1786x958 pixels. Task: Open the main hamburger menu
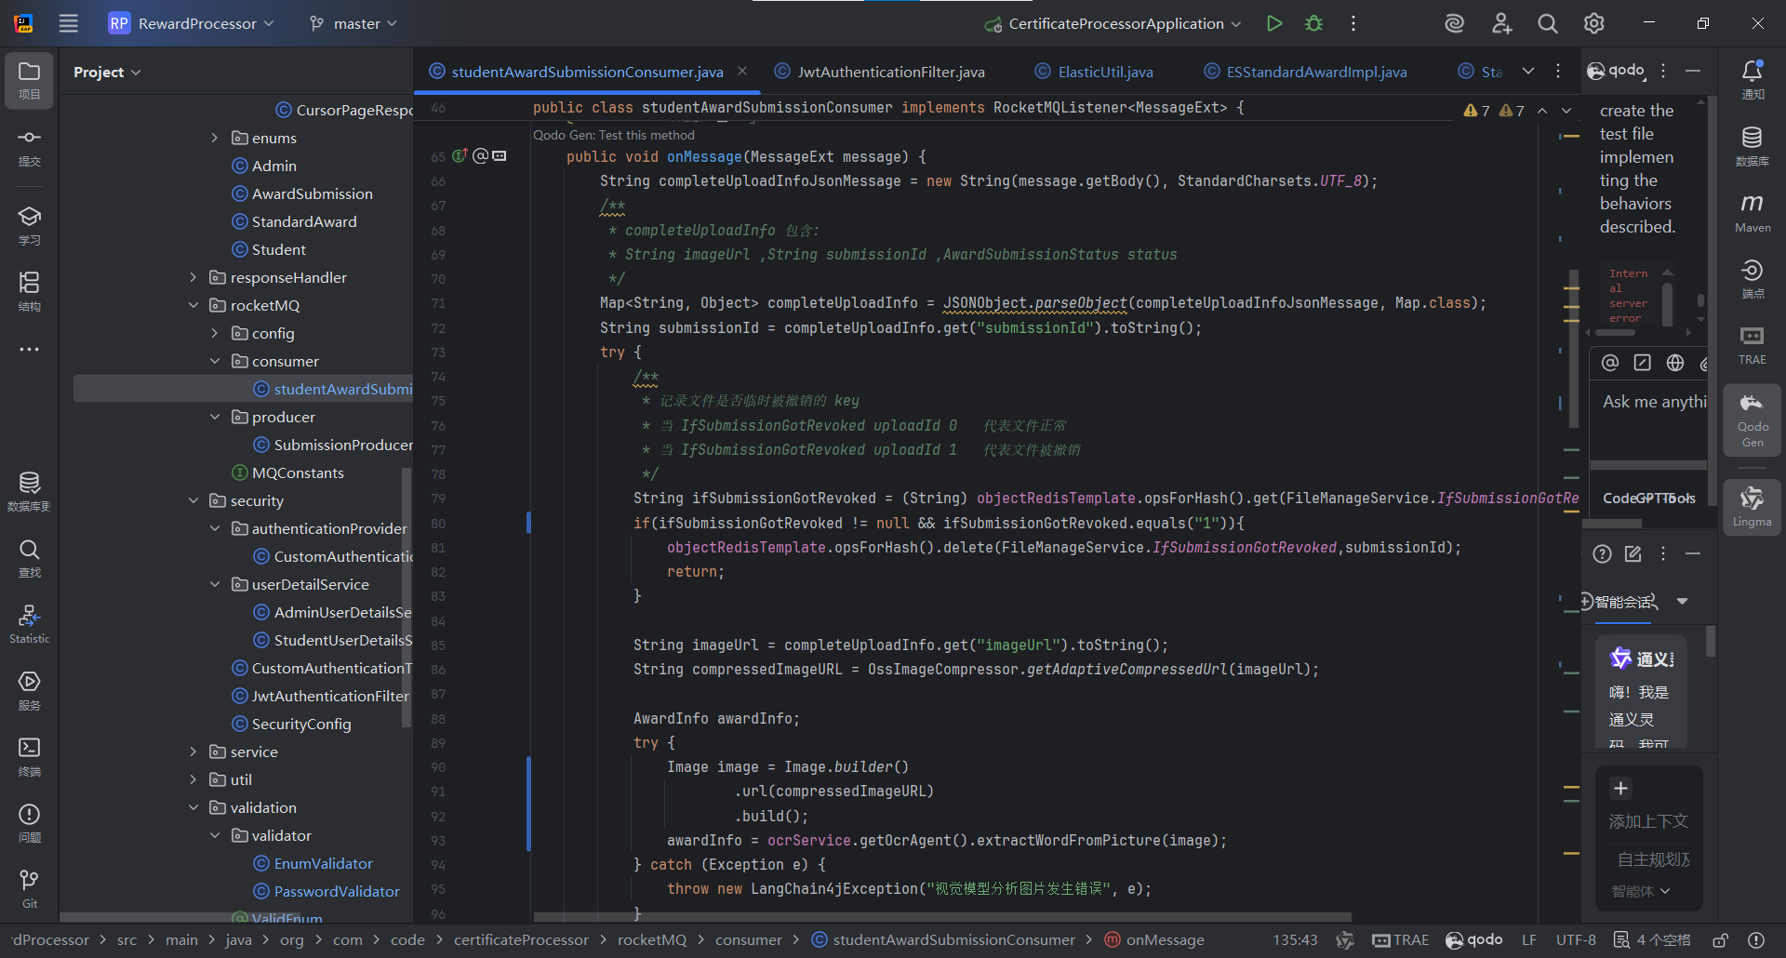(x=69, y=23)
